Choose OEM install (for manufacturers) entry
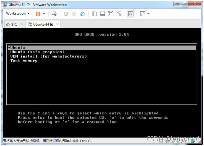 [x=48, y=56]
